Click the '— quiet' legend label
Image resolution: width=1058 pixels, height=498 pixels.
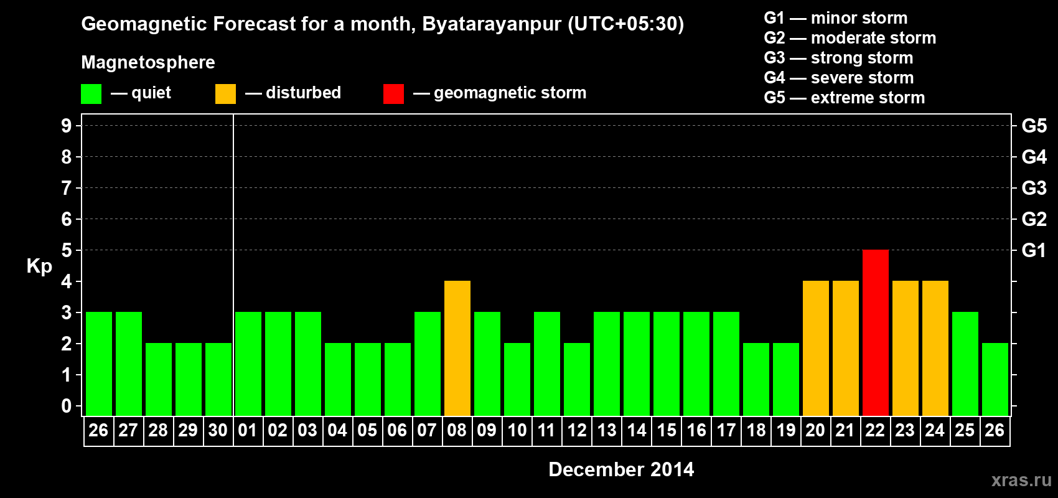[x=141, y=93]
